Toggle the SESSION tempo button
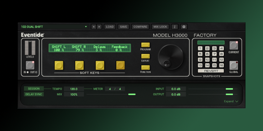Viewport: 263px width, 131px height. 34,88
